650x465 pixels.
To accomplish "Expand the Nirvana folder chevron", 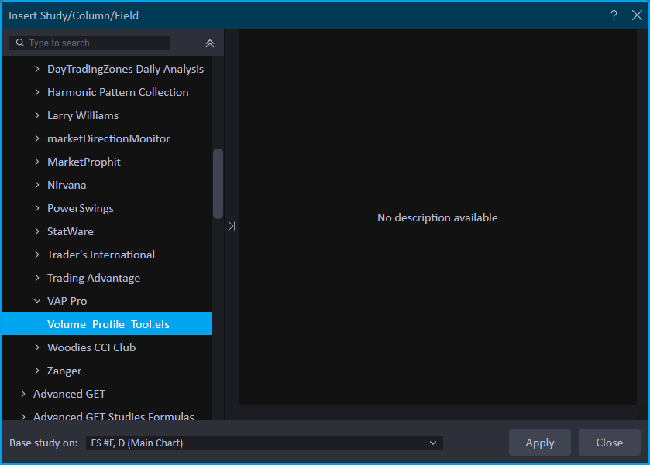I will point(37,185).
